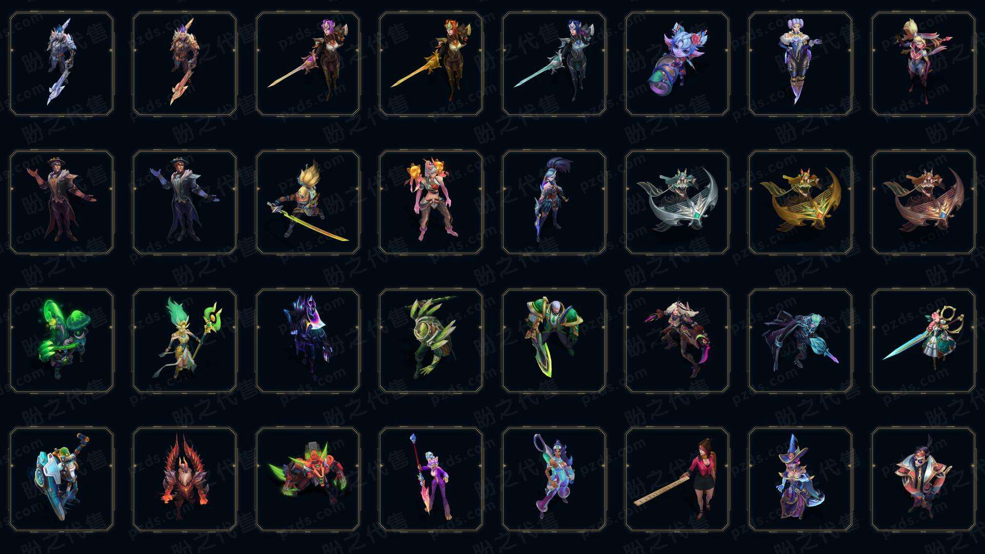985x554 pixels.
Task: Pick the pink-haired girl with giant scissors sword
Action: click(x=923, y=341)
